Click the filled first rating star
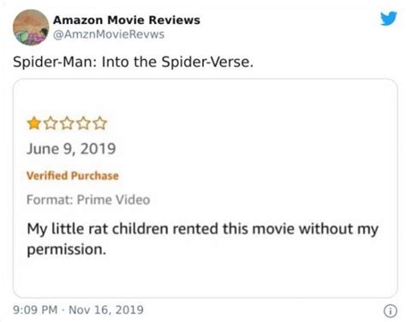406x322 pixels. click(x=34, y=123)
